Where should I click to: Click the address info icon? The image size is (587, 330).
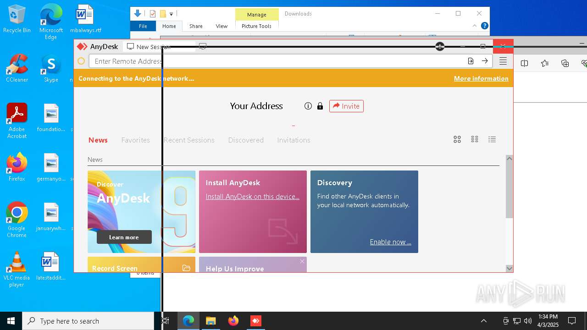coord(308,106)
